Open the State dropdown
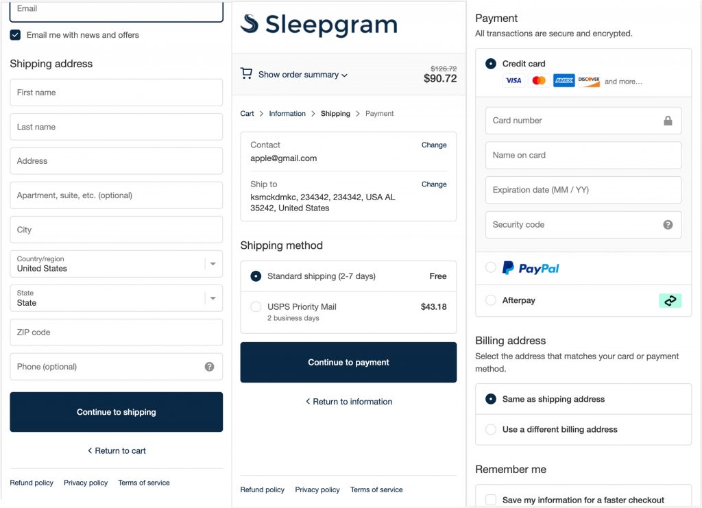Viewport: 702px width, 508px height. pyautogui.click(x=213, y=298)
